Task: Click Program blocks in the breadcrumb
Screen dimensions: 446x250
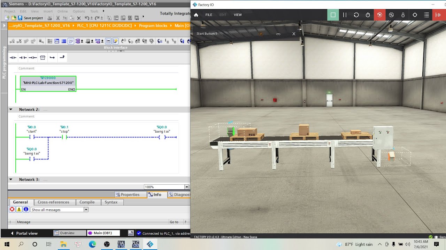Action: 153,26
